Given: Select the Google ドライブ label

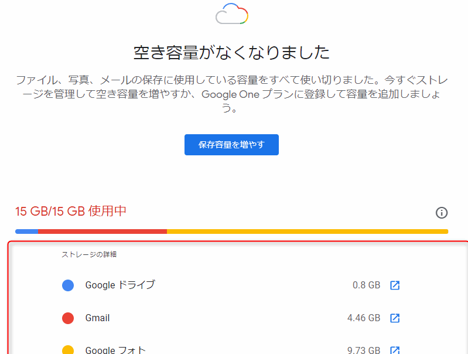Looking at the screenshot, I should [120, 285].
